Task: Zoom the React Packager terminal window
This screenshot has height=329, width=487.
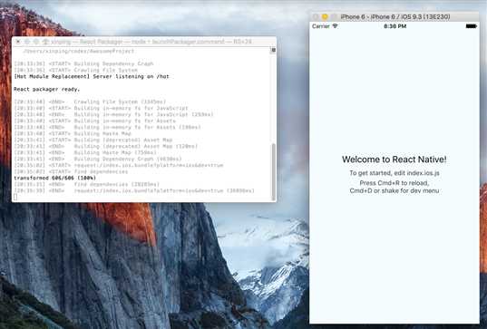Action: tap(36, 42)
